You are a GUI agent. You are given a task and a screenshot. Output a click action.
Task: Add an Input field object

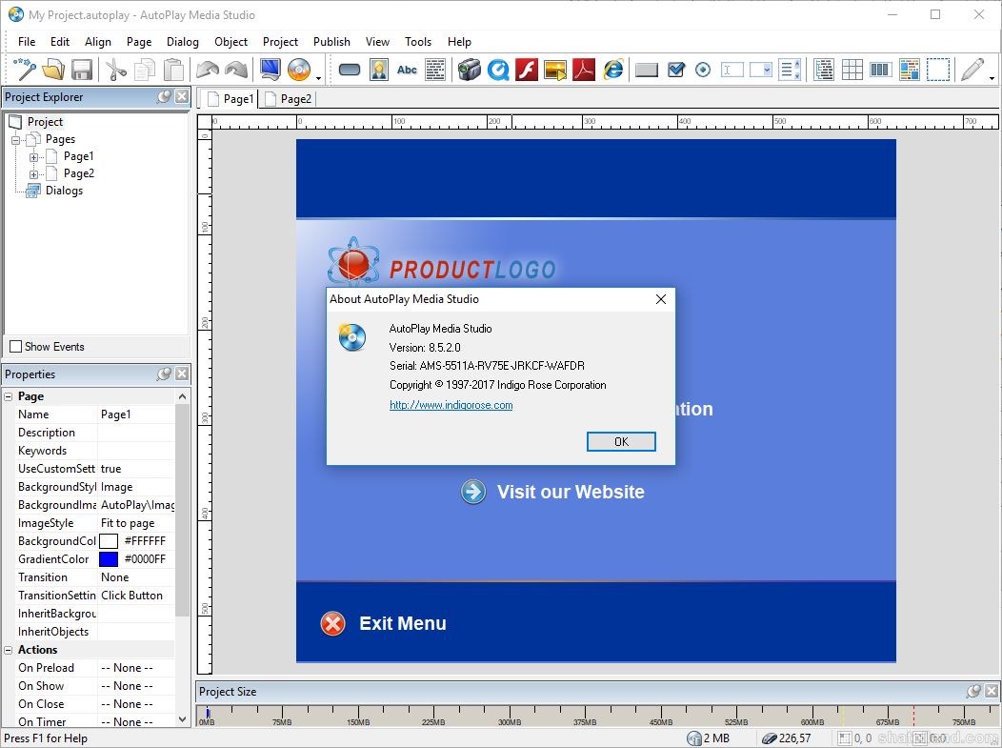pyautogui.click(x=731, y=69)
